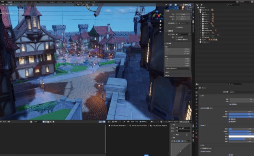Screen dimensions: 254x156
Task: Open the green Object Data properties tab
Action: pyautogui.click(x=196, y=130)
